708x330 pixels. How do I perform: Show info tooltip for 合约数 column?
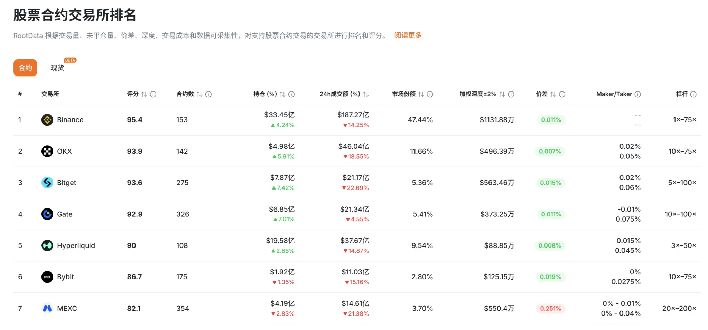208,94
